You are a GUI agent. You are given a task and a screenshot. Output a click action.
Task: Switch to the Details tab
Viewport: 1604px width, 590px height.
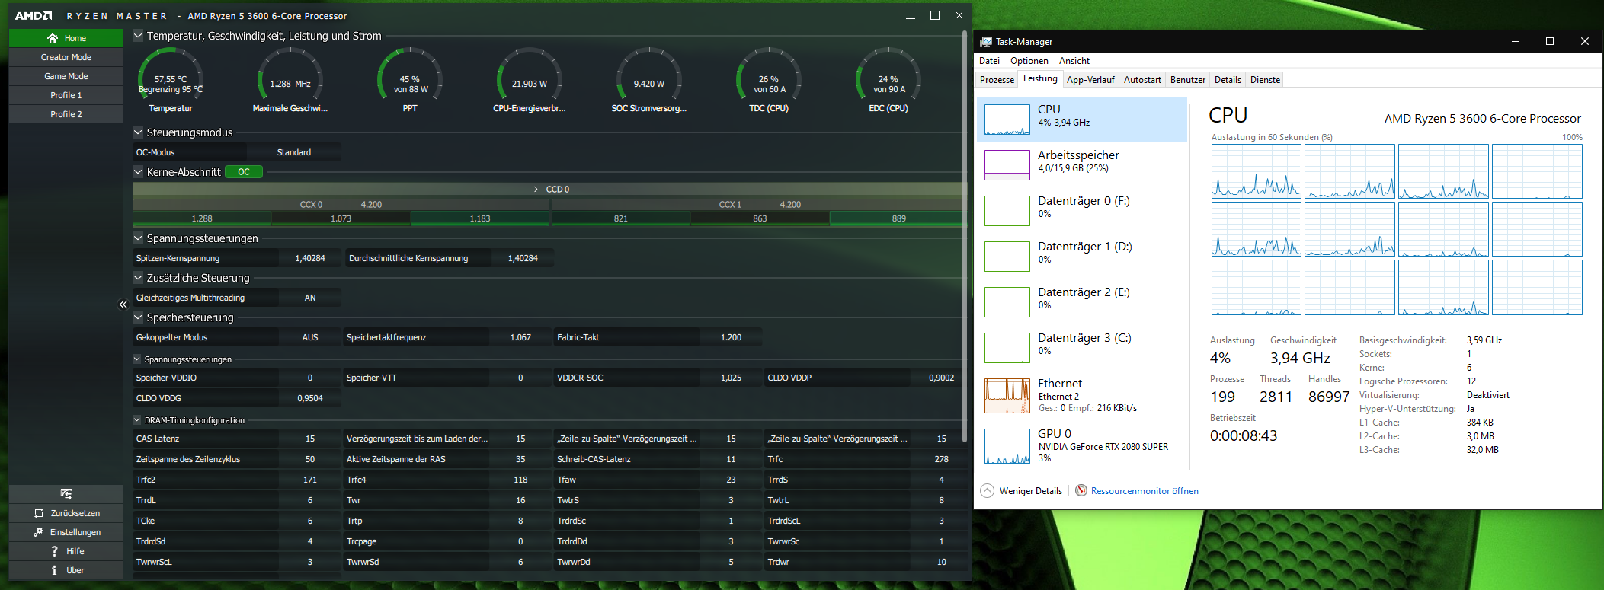(1228, 80)
